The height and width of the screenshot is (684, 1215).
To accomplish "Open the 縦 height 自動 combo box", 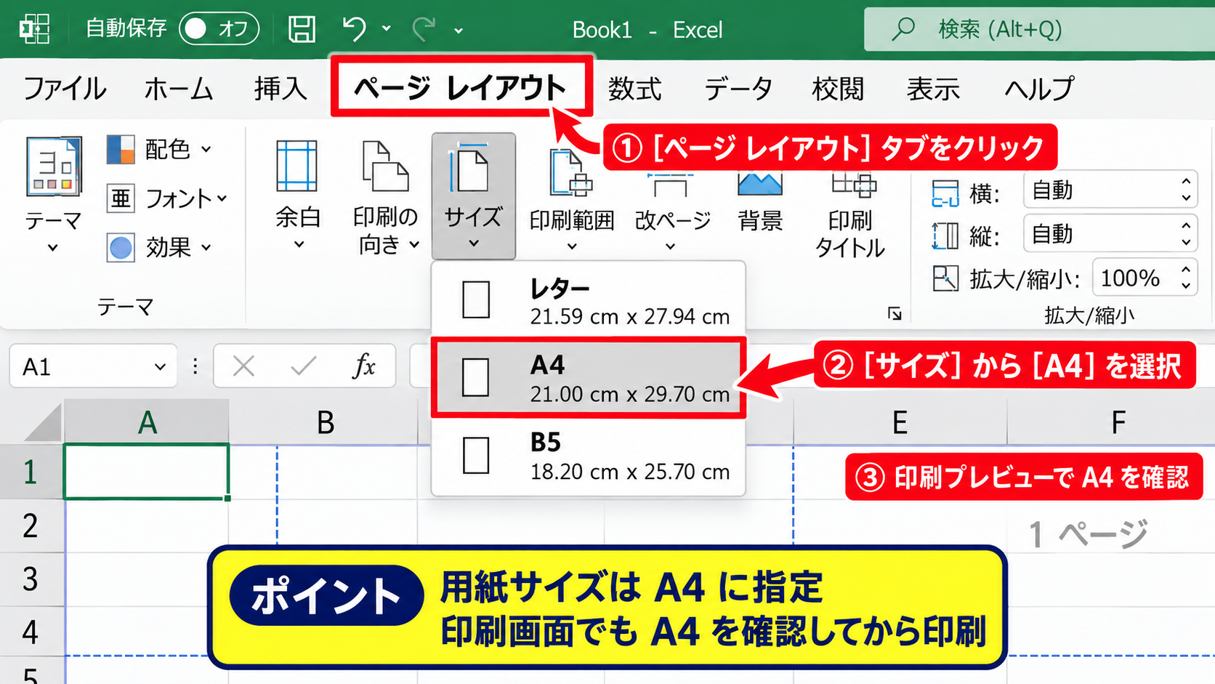I will [x=1110, y=234].
